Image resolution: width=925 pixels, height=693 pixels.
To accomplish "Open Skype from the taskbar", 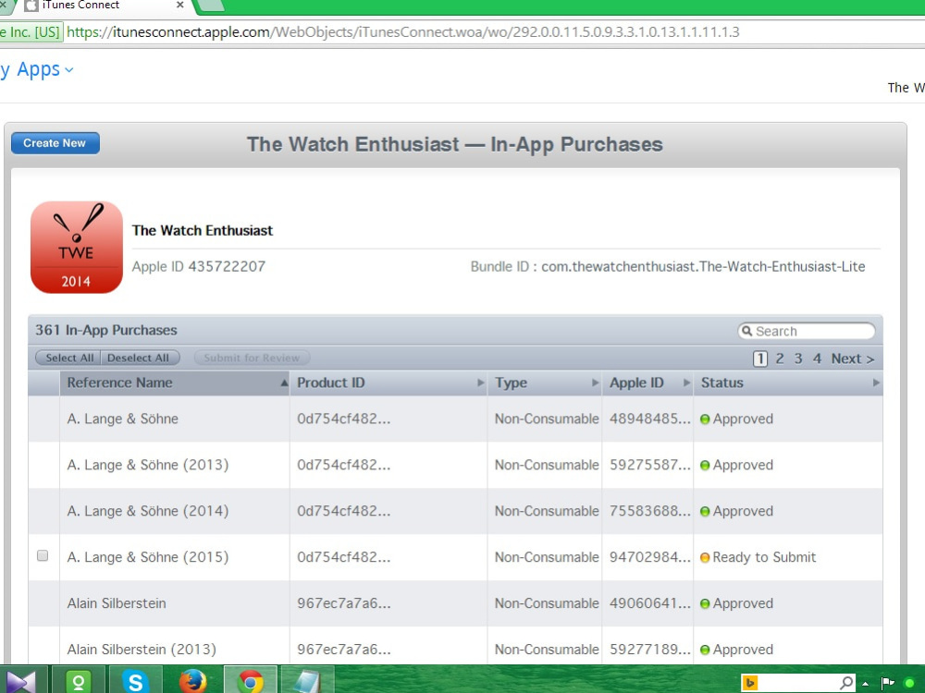I will click(136, 681).
